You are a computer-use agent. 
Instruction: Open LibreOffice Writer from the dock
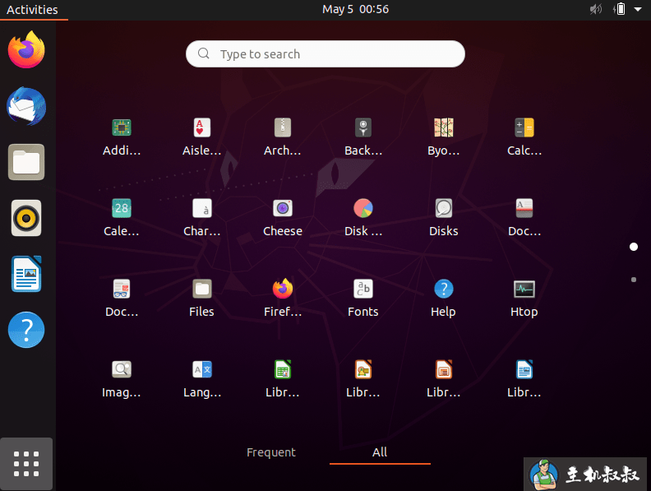tap(26, 274)
